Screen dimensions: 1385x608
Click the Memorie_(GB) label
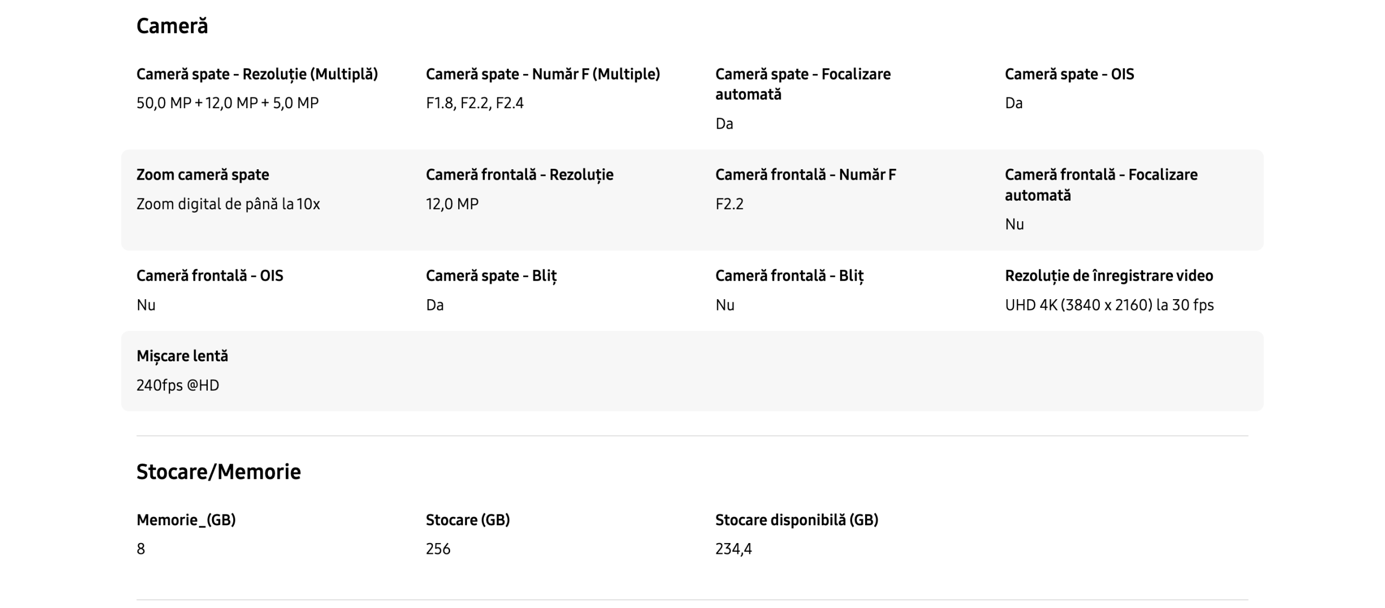click(186, 520)
